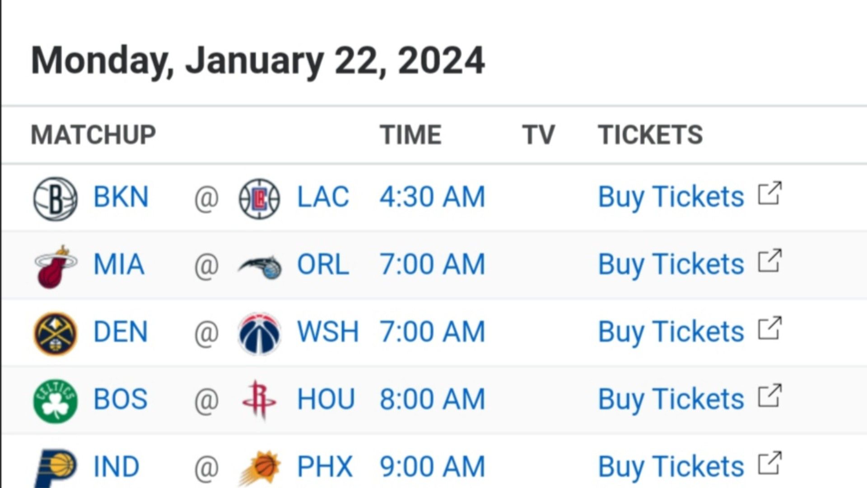The image size is (867, 488).
Task: Select the Orlando Magic logo
Action: pos(260,267)
